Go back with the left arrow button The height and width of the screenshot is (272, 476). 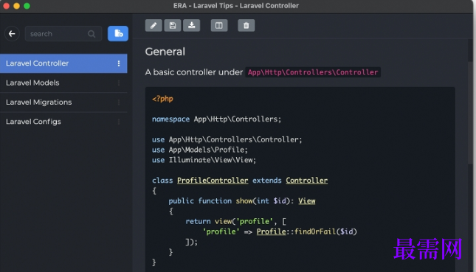(12, 34)
